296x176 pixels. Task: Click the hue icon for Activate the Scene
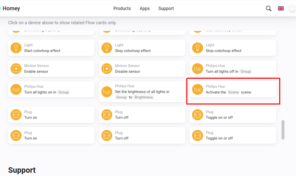pyautogui.click(x=197, y=89)
